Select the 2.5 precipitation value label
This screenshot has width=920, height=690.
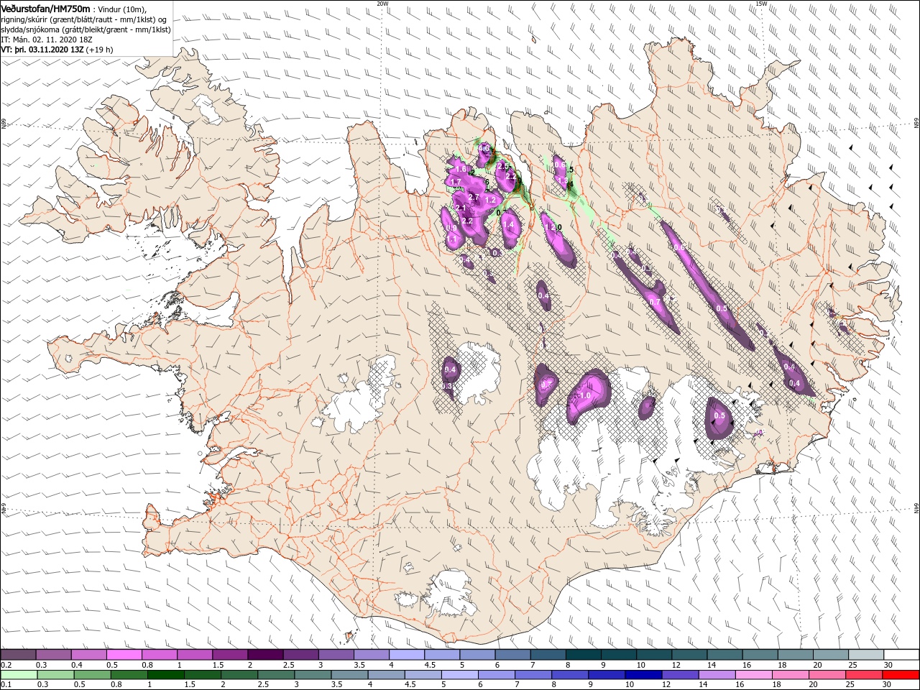(x=503, y=167)
